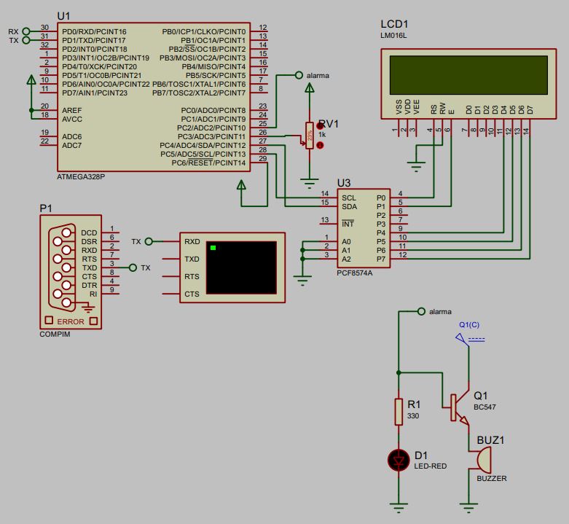The width and height of the screenshot is (569, 524).
Task: Click the PD0/RXD/PCINT16 pin label
Action: tap(95, 31)
